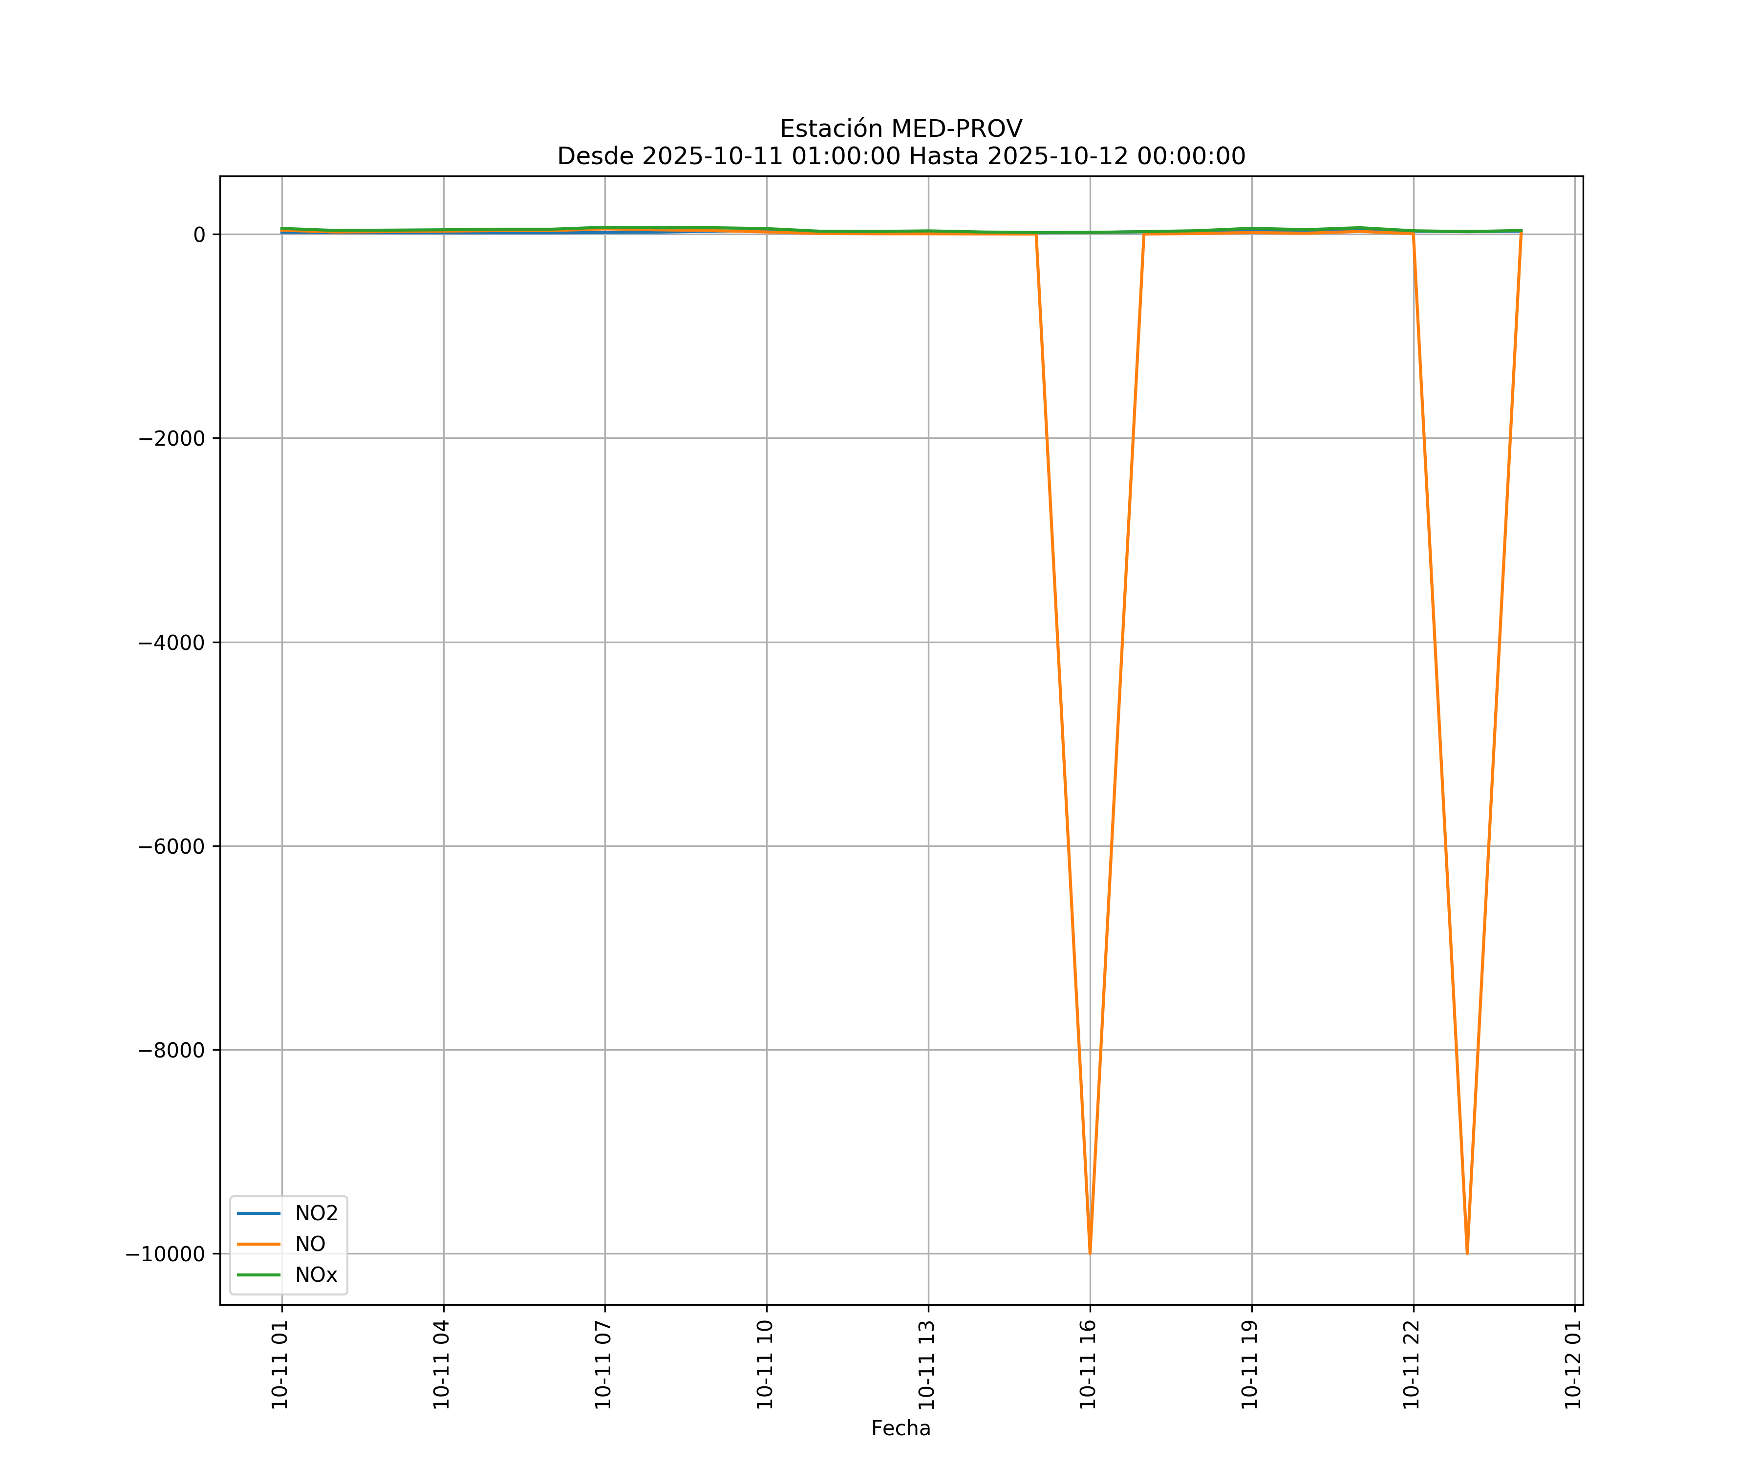The height and width of the screenshot is (1466, 1759).
Task: Click the Fecha x-axis label
Action: coord(901,1428)
